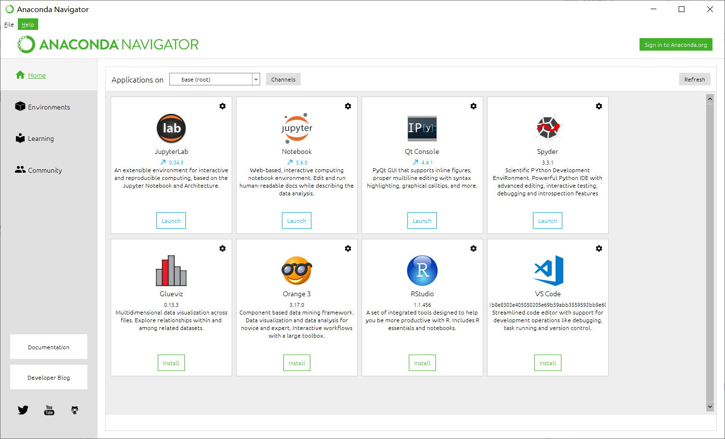Launch JupyterLab

point(171,220)
